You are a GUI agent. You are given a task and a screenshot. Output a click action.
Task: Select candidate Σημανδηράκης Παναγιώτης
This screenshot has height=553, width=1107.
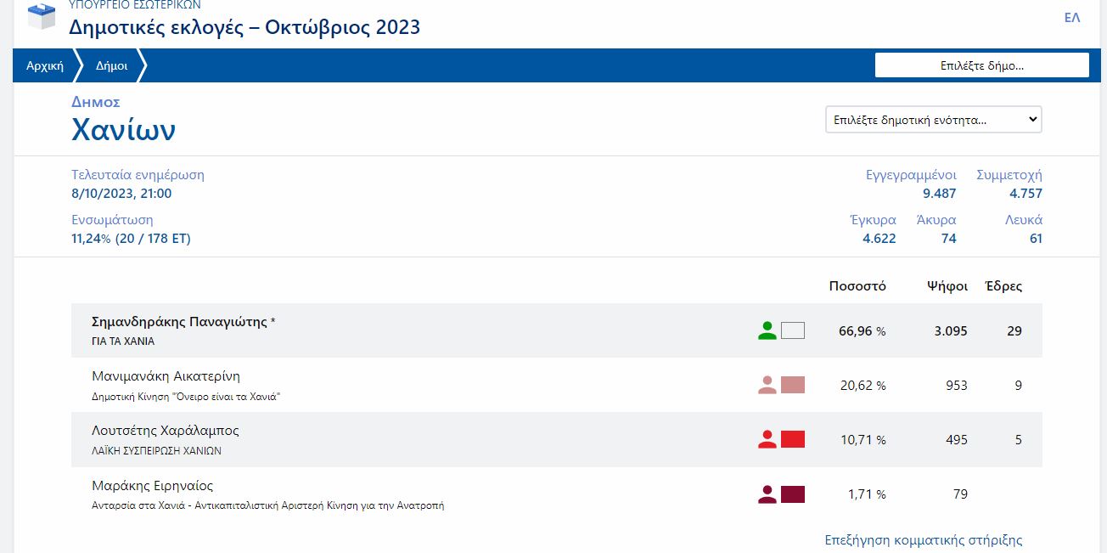tap(180, 322)
